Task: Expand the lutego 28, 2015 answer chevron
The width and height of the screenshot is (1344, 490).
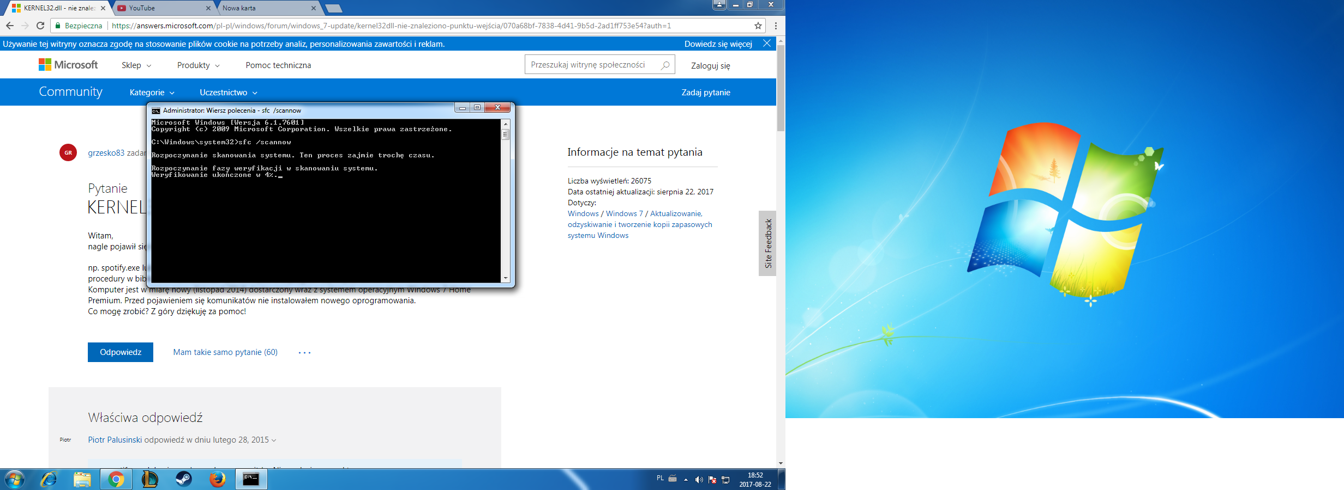Action: pos(274,440)
